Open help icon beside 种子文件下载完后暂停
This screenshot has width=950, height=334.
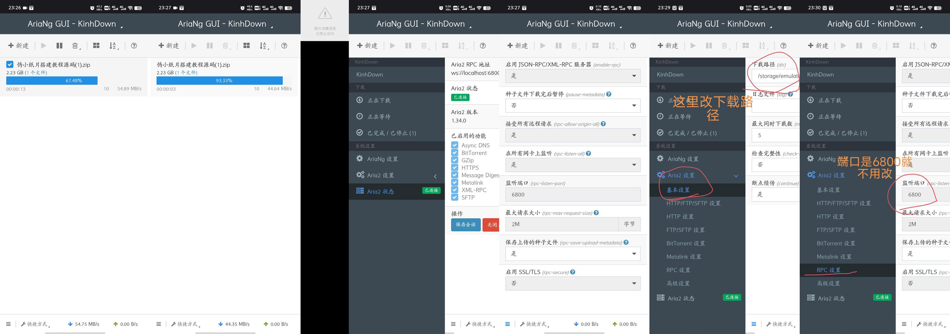pyautogui.click(x=608, y=94)
